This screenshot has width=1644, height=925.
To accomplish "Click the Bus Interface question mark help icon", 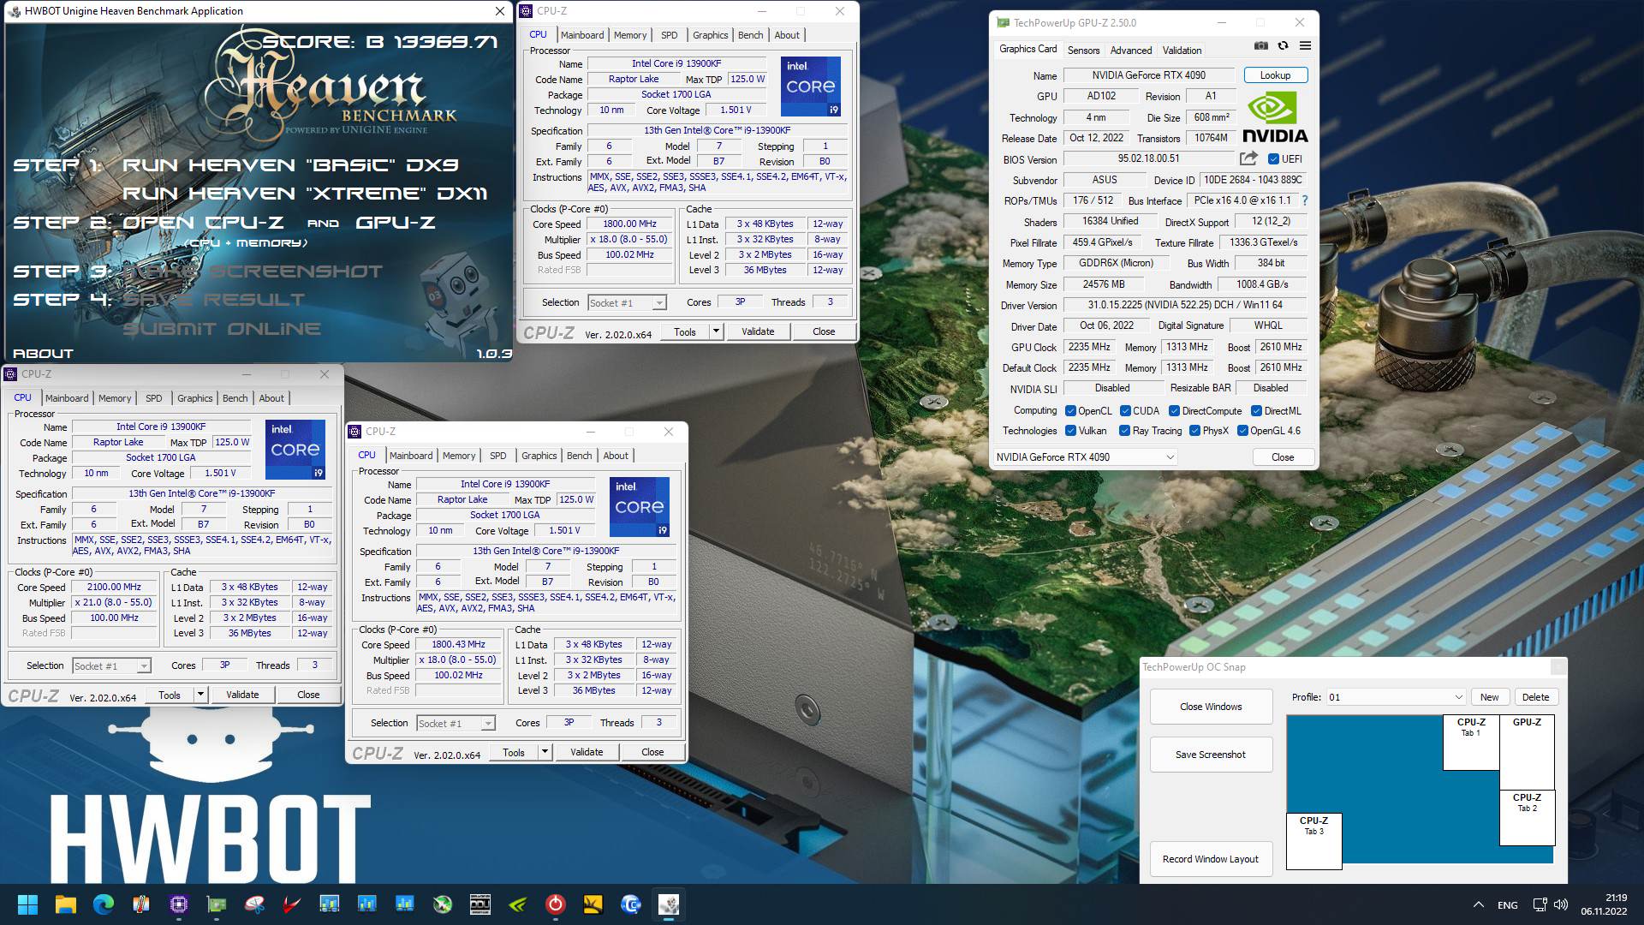I will coord(1305,200).
